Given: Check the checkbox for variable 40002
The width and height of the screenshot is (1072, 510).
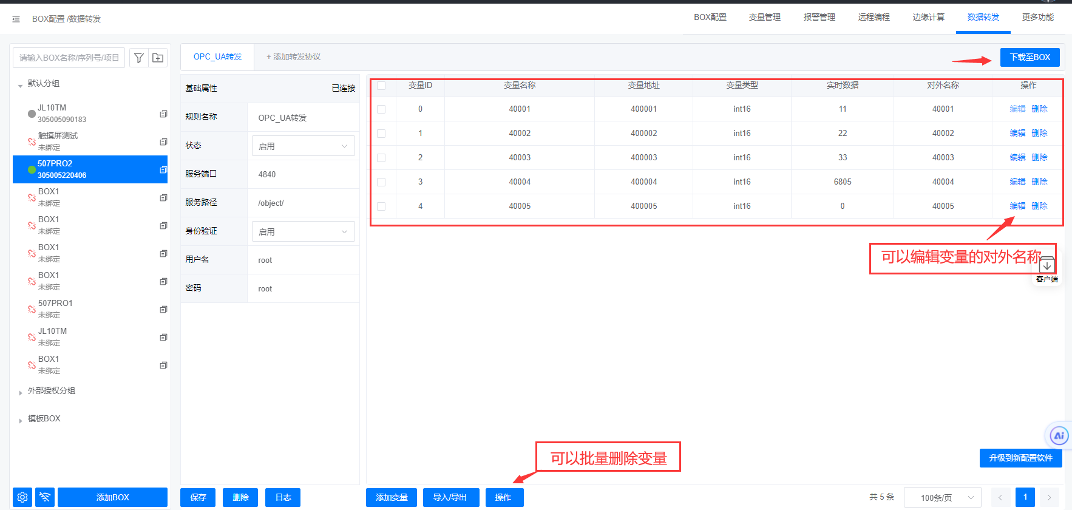Looking at the screenshot, I should click(381, 134).
